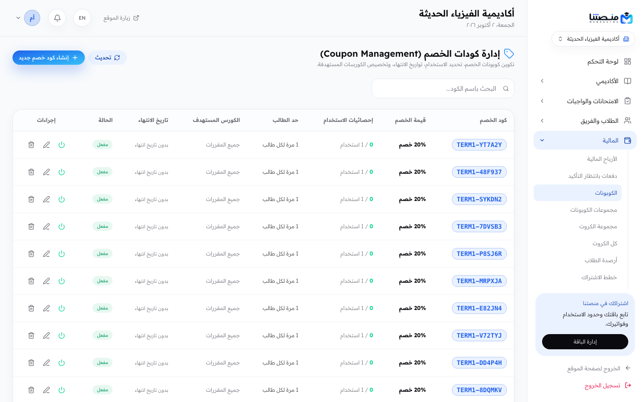643x402 pixels.
Task: Edit coupon TERM1-8DQMKV
Action: pos(46,390)
